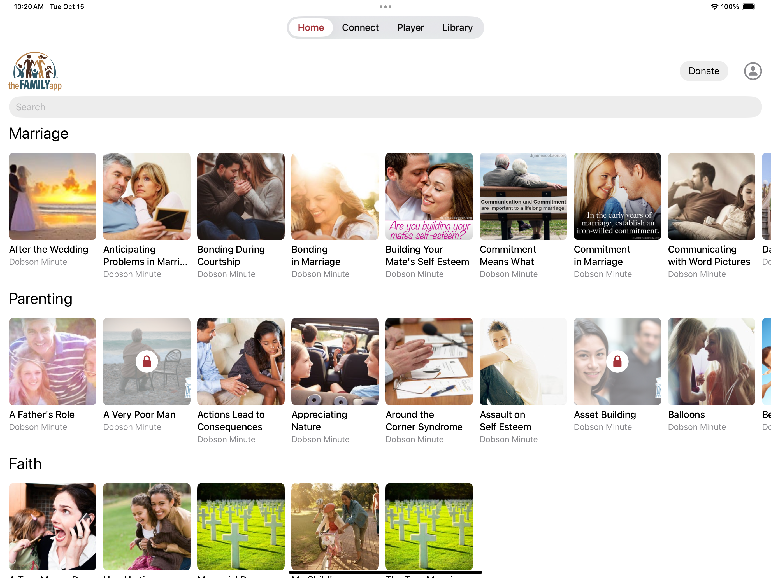Tap the lock icon on Asset Building
The image size is (771, 578).
point(617,362)
